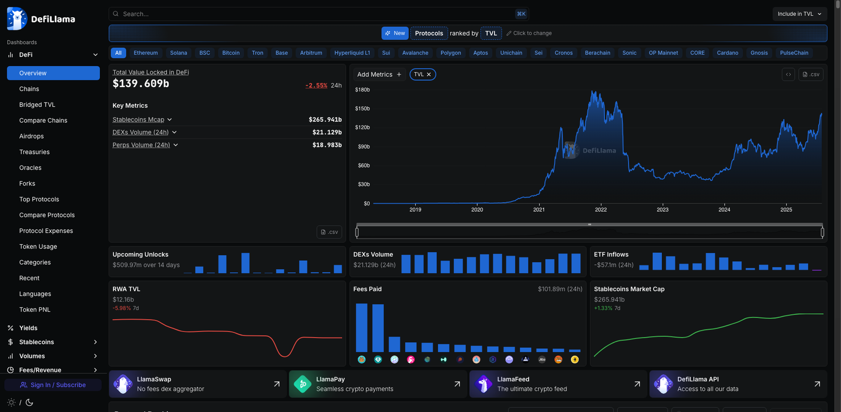Click the Total Value Locked in DeFi label
This screenshot has height=412, width=841.
[150, 73]
